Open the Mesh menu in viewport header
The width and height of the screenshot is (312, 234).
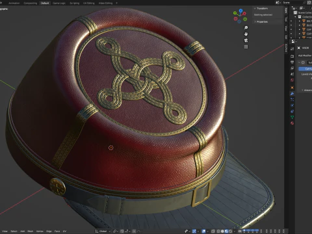31,231
